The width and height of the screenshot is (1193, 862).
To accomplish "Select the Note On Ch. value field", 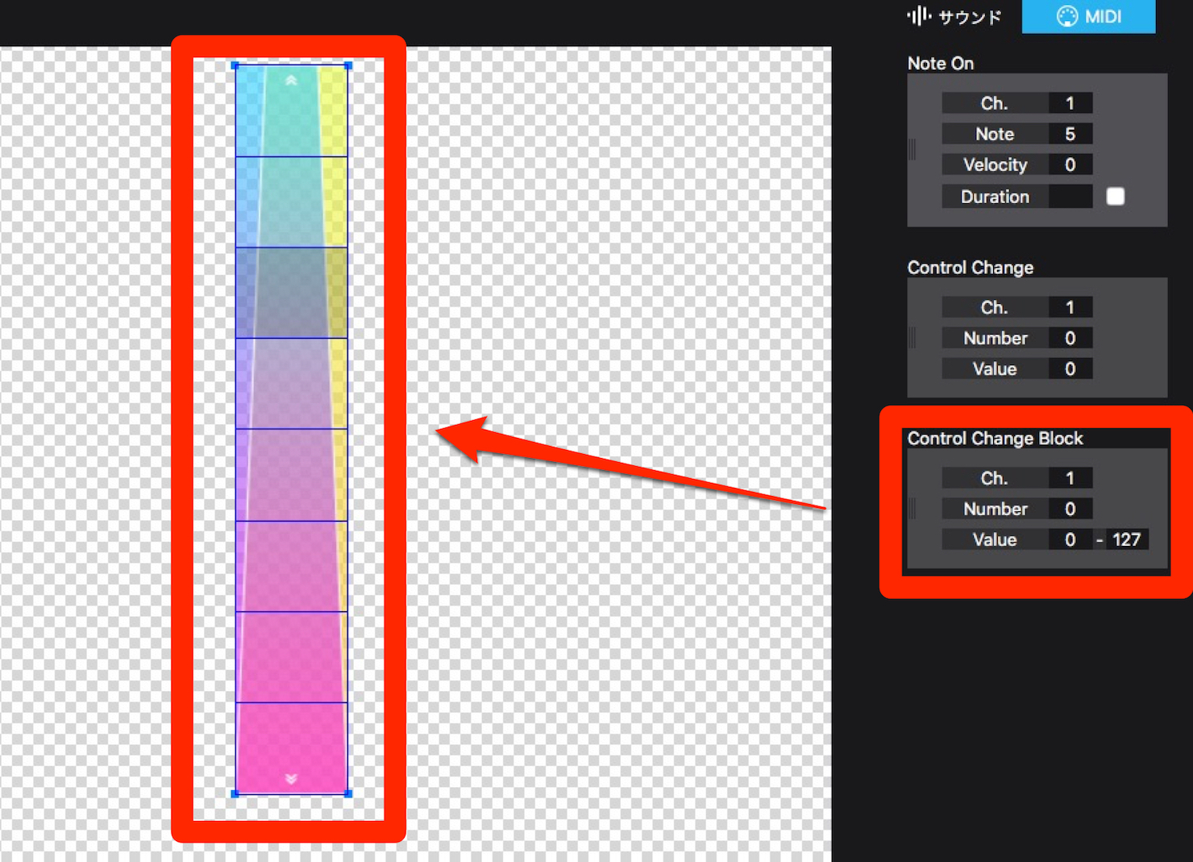I will (1070, 103).
